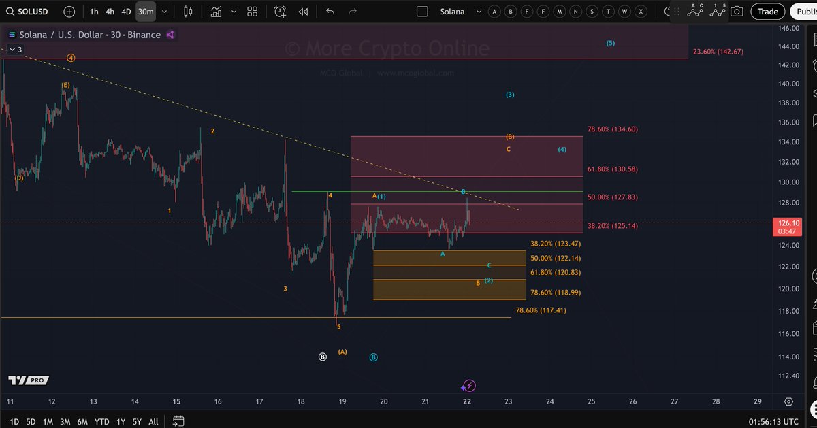Screen dimensions: 817x428
Task: Redo the chart action
Action: click(x=353, y=12)
